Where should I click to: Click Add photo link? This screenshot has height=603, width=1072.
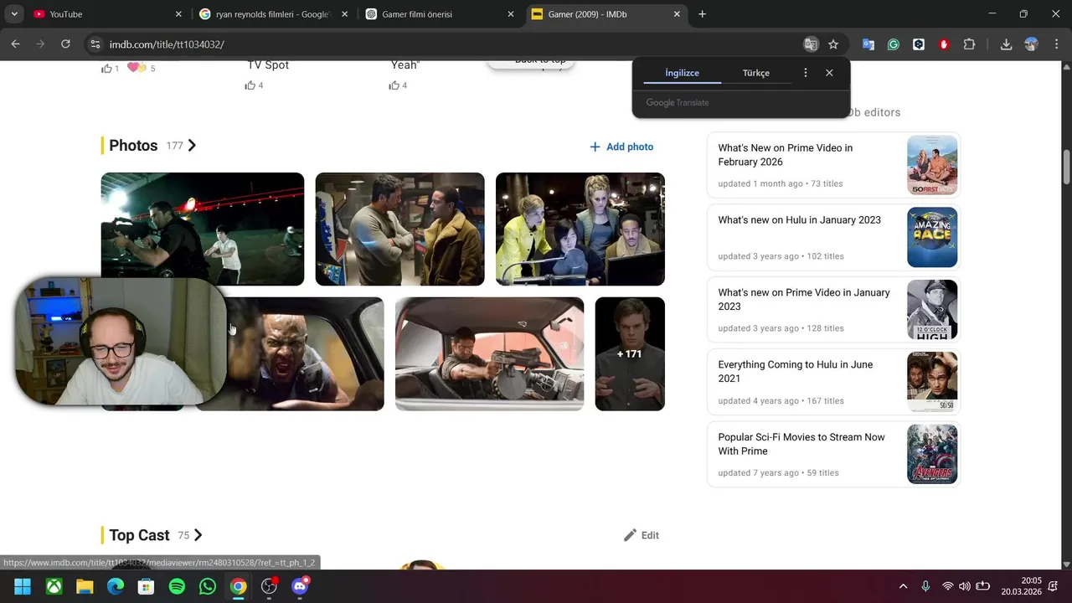click(x=621, y=147)
